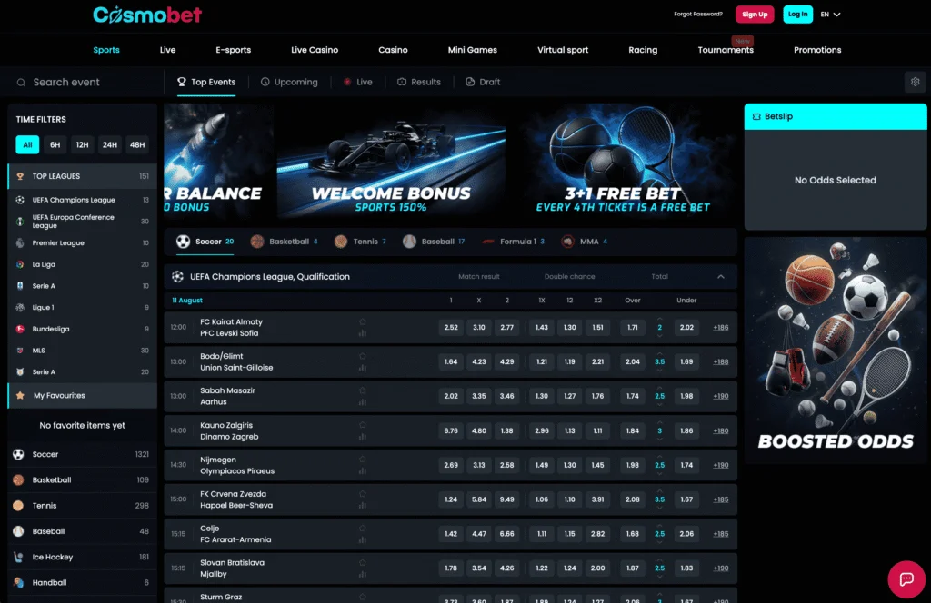Switch to the Results tab

coord(419,82)
